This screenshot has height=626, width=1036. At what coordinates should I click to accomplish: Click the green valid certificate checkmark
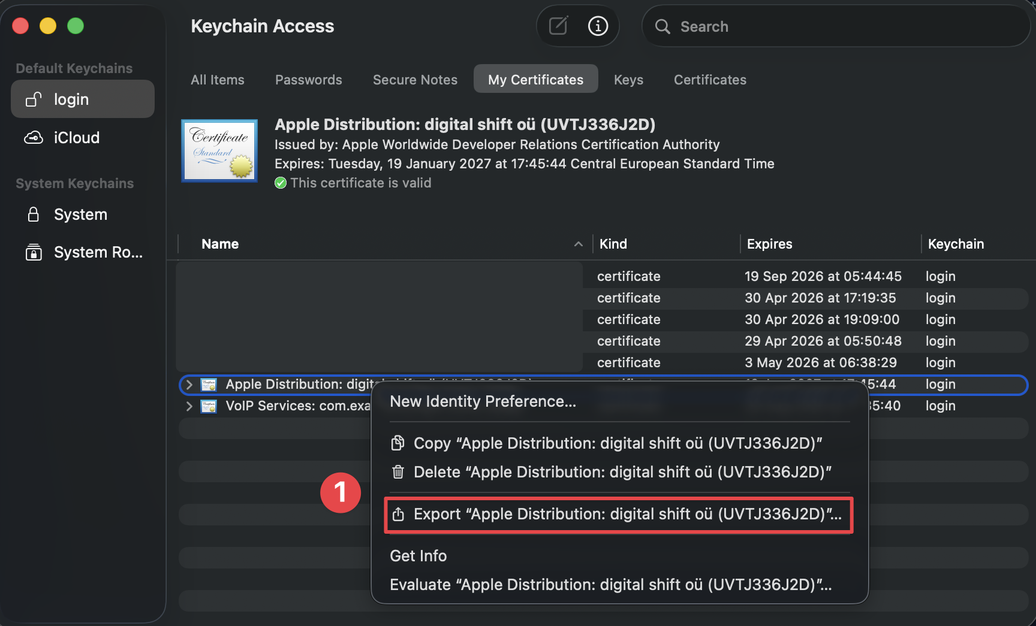tap(280, 183)
